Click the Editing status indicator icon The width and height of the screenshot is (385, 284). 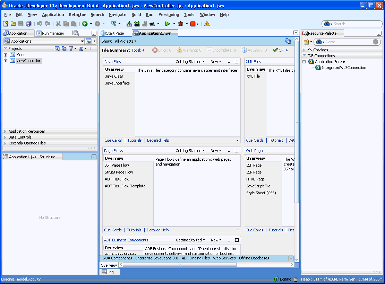276,279
